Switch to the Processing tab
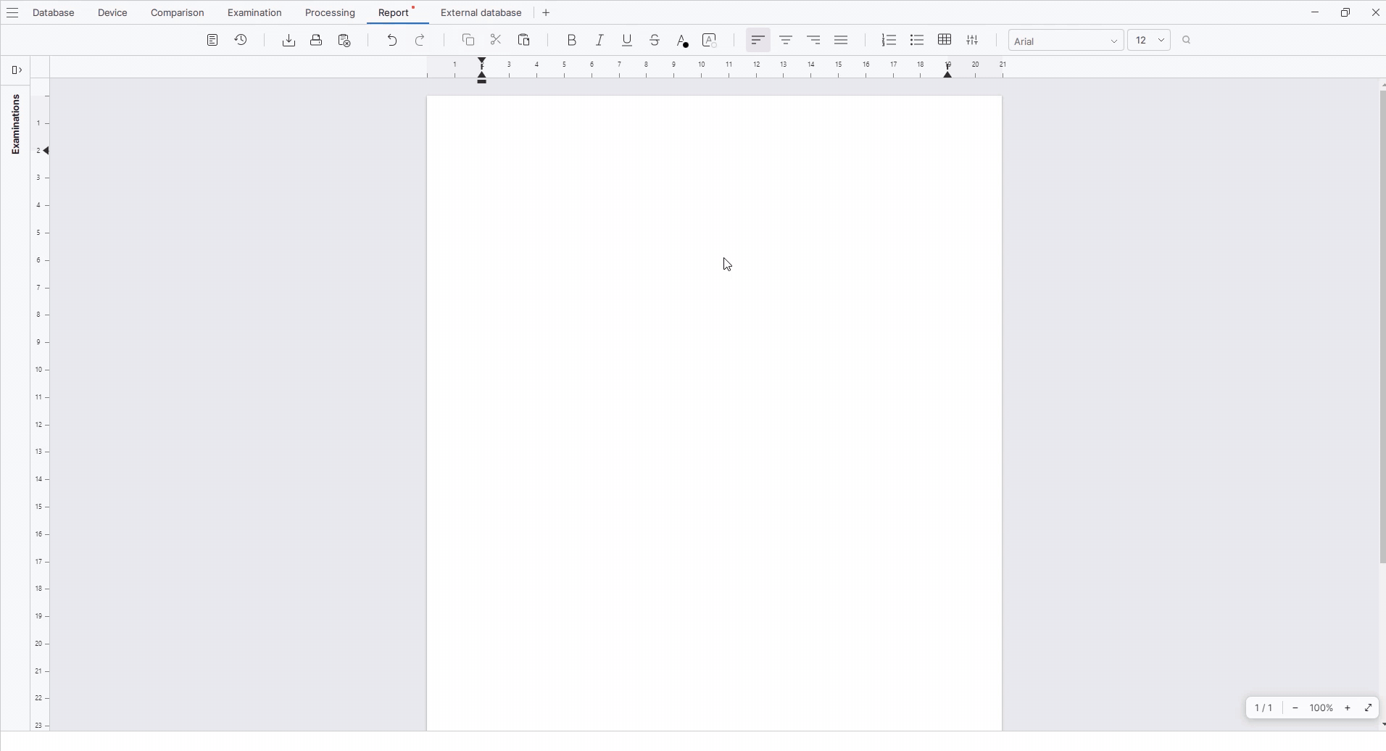Viewport: 1386px width, 751px height. tap(330, 13)
